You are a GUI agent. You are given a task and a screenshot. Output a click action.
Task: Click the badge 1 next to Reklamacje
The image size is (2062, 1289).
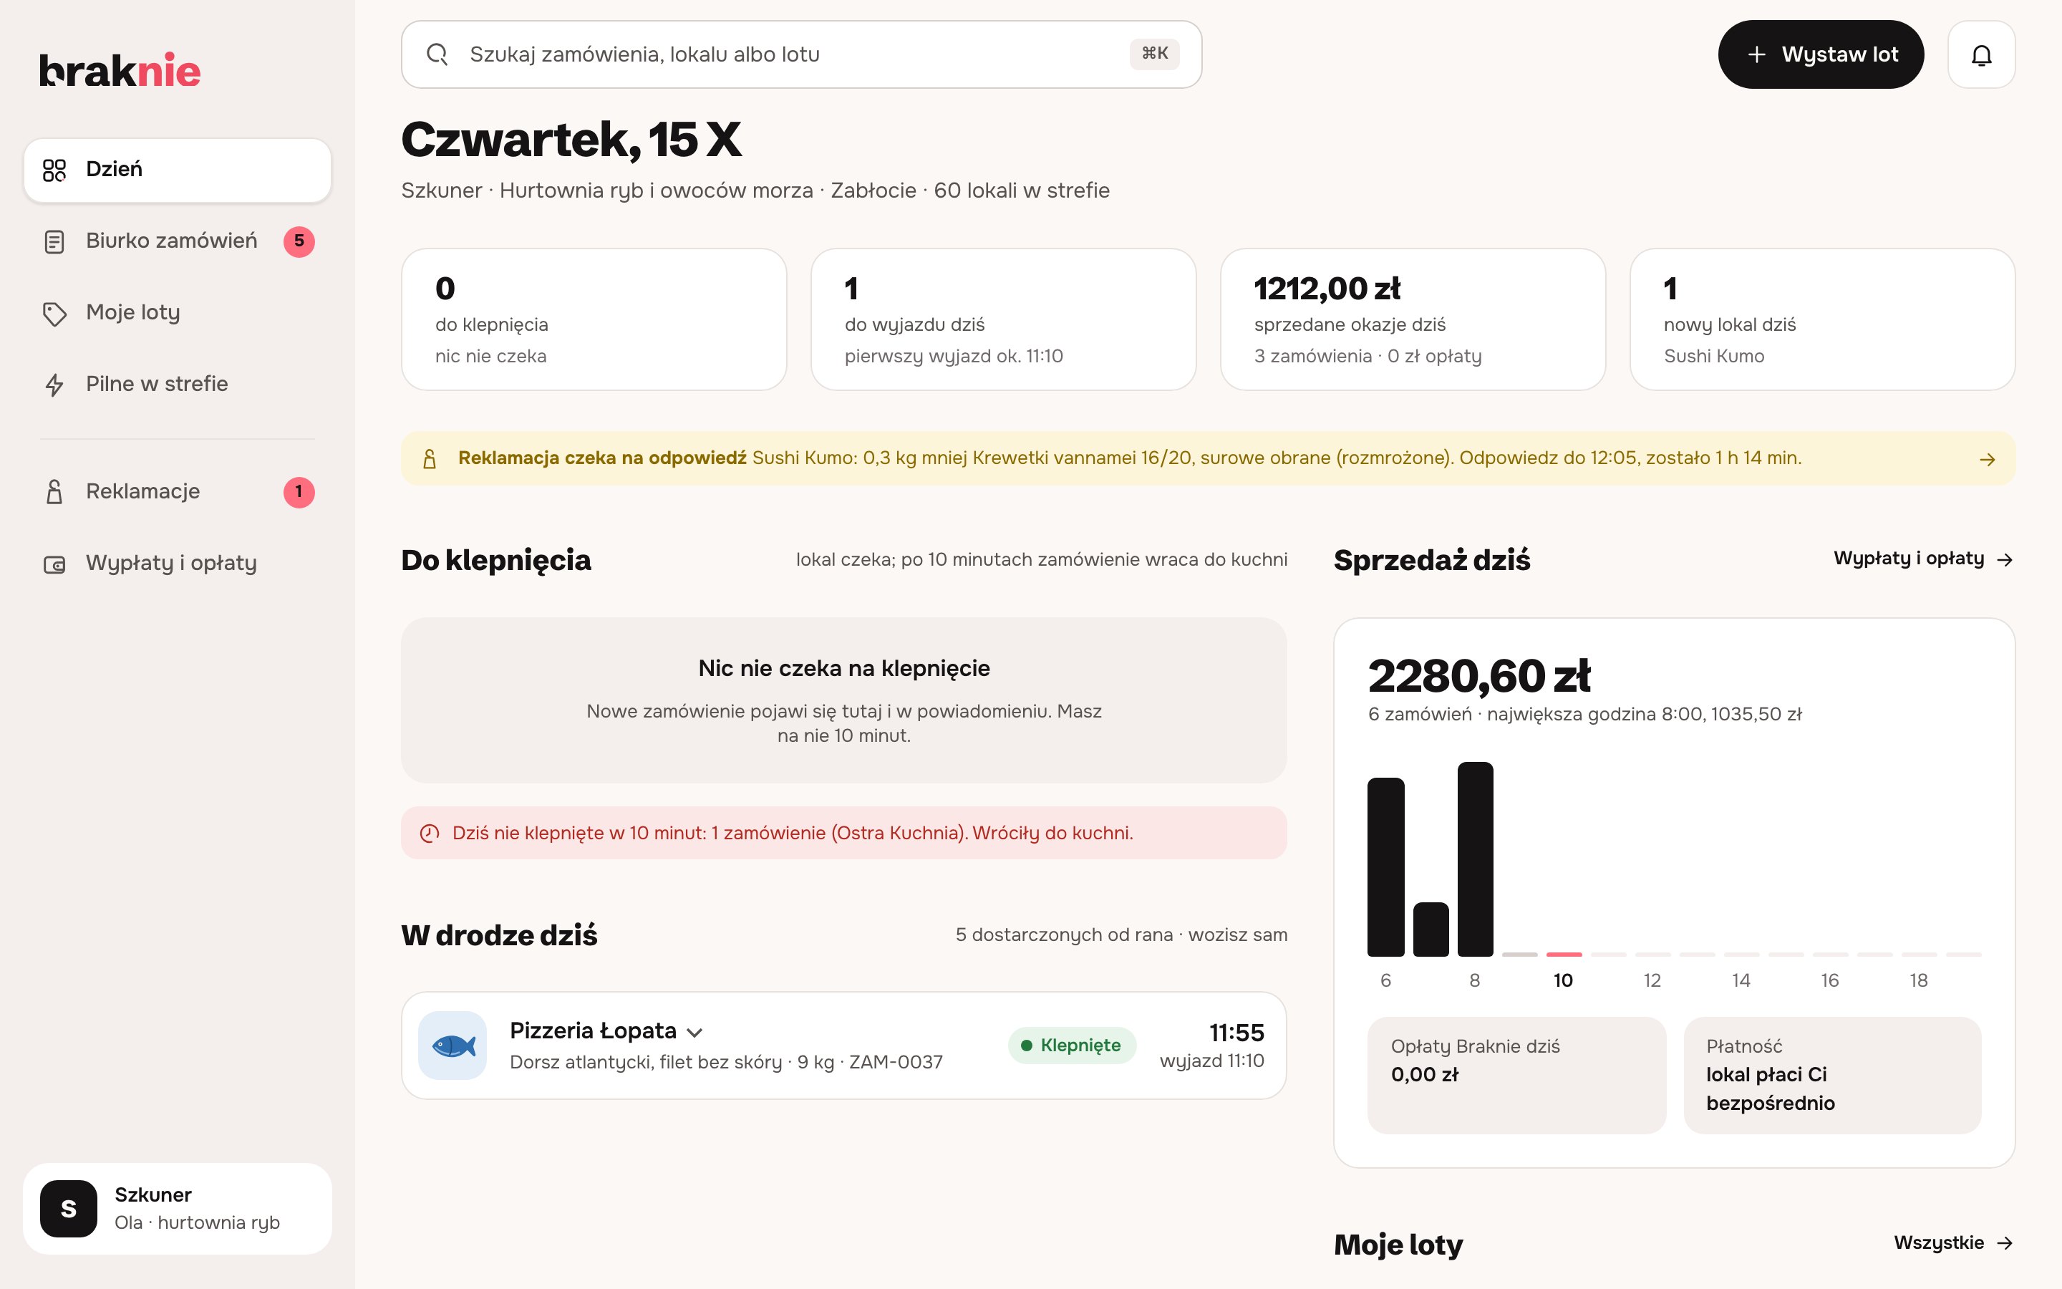tap(299, 492)
